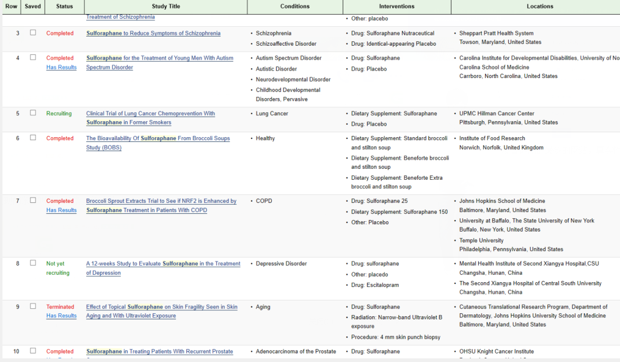Click the Status column header
Image resolution: width=620 pixels, height=362 pixels.
[64, 7]
